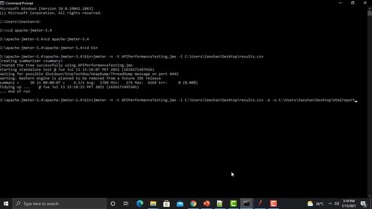Click the 'cd bin' command text
The height and width of the screenshot is (209, 372).
(x=91, y=48)
